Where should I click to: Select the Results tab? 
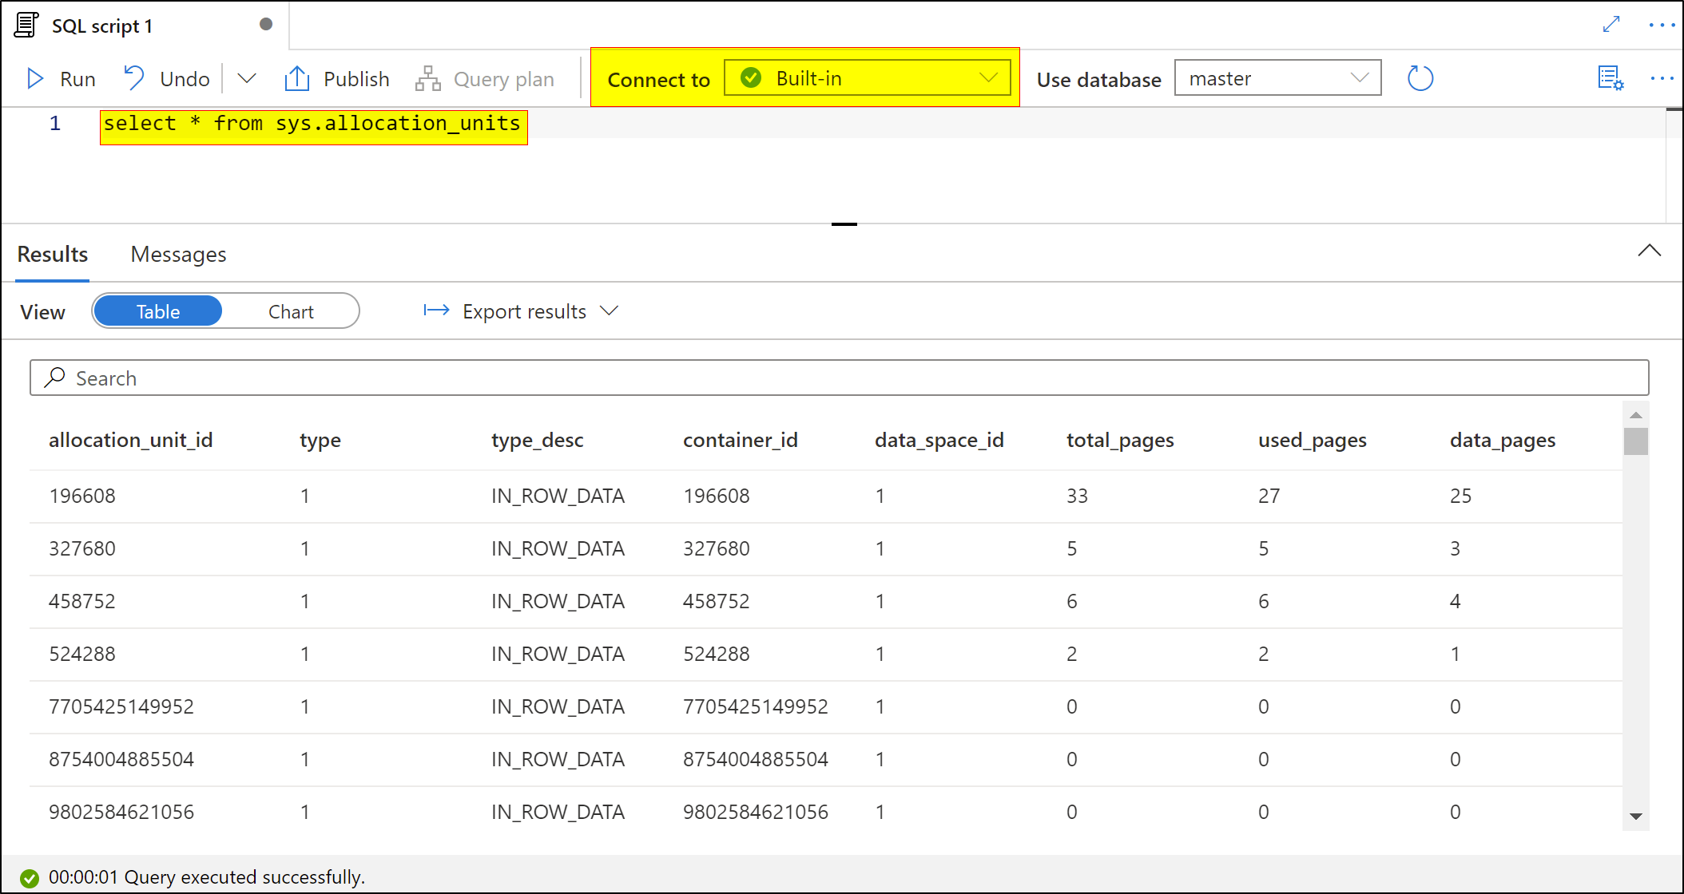coord(53,254)
